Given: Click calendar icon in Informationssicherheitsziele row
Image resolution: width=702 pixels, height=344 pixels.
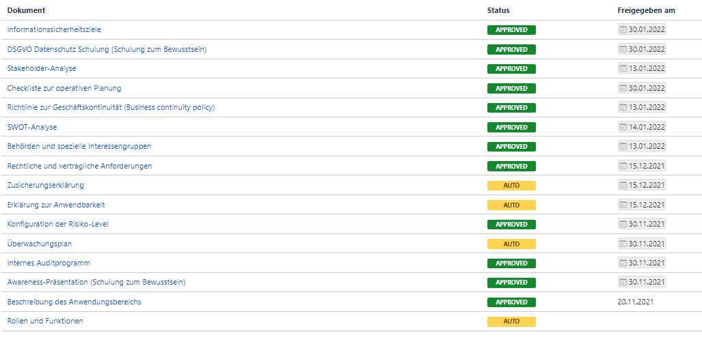Looking at the screenshot, I should [x=623, y=29].
